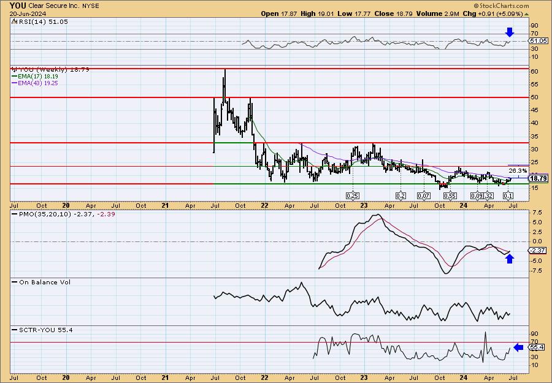Viewport: 552px width, 383px height.
Task: Click the 0.09 dividend marker
Action: (477, 196)
